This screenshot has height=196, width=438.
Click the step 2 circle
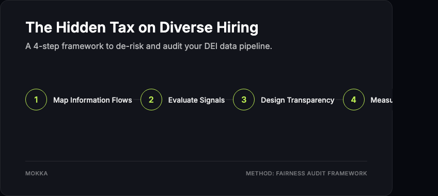click(151, 100)
